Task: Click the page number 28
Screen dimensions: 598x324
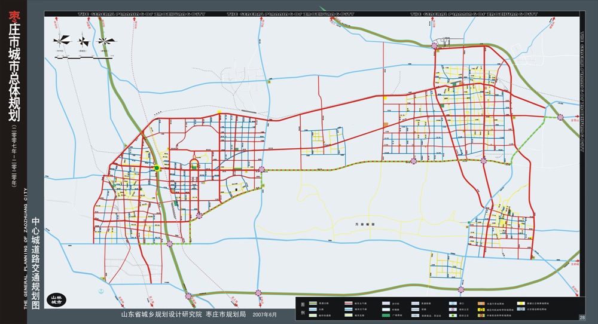Action: (x=582, y=317)
